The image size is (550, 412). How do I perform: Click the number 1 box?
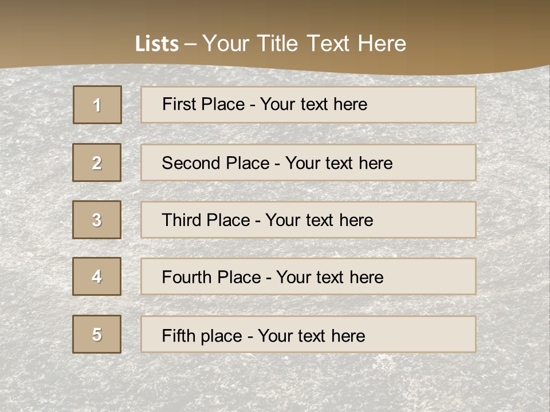(x=97, y=105)
